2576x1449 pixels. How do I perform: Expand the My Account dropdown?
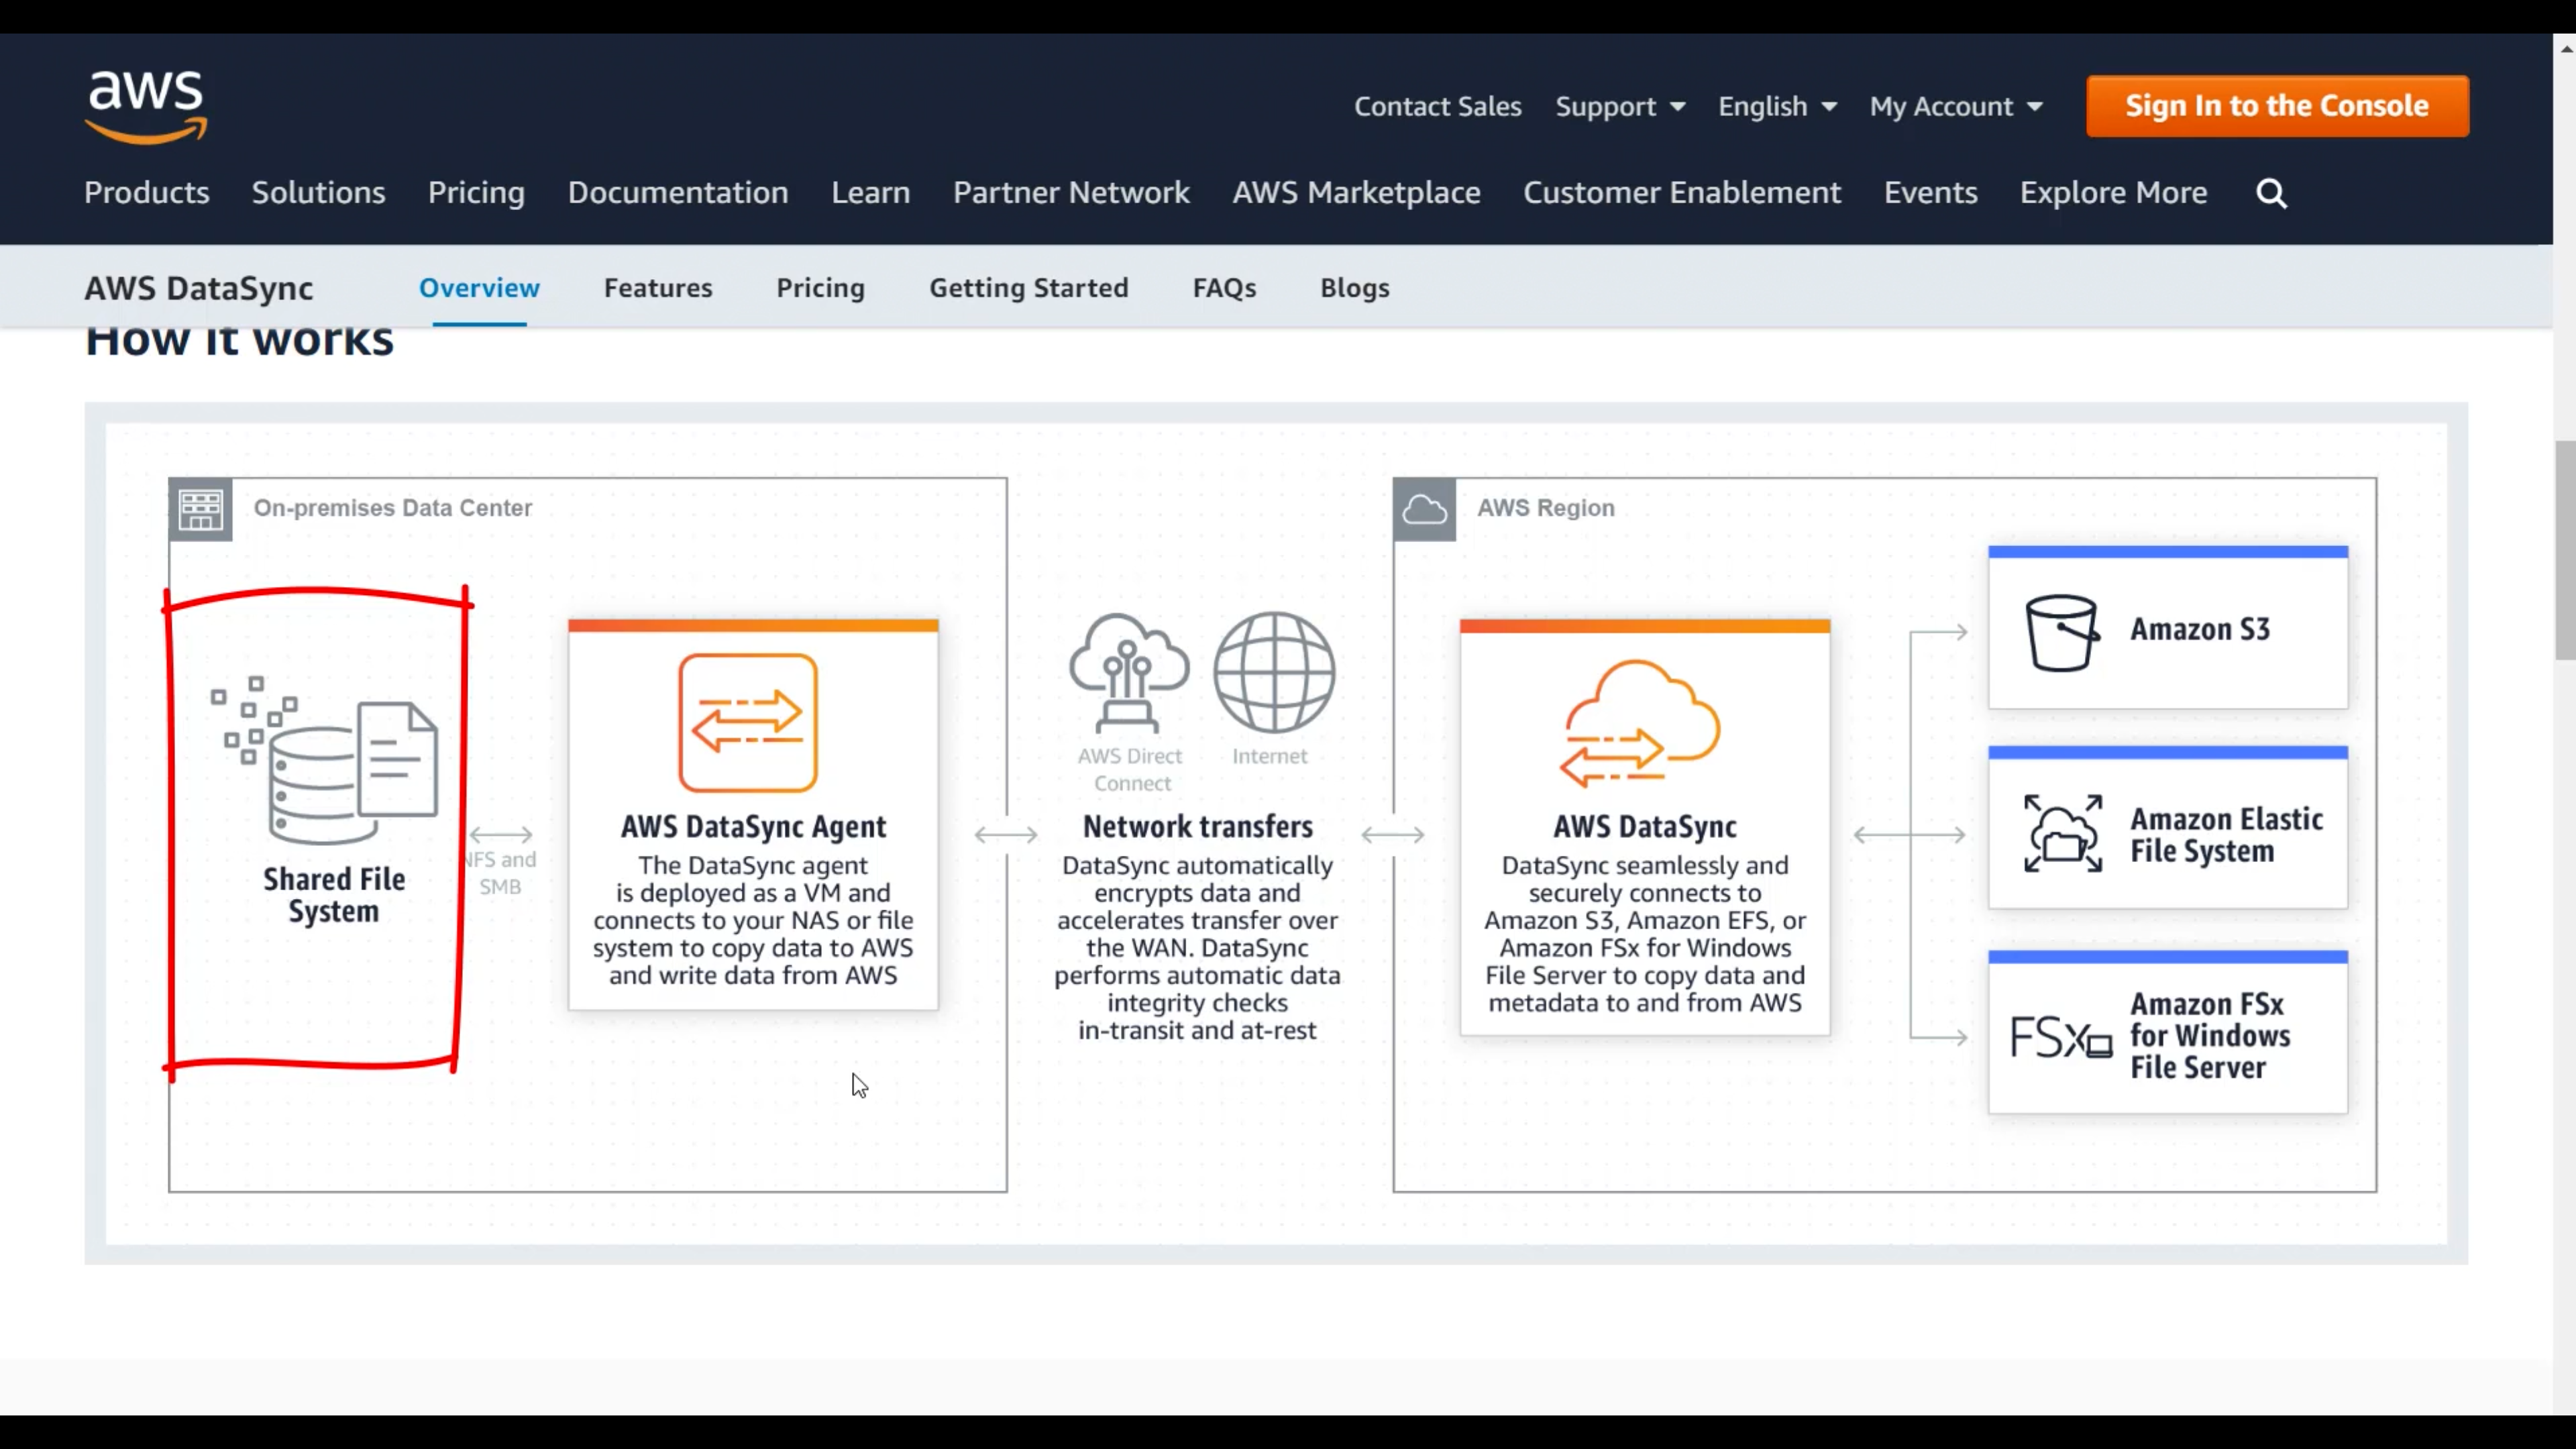tap(1955, 106)
